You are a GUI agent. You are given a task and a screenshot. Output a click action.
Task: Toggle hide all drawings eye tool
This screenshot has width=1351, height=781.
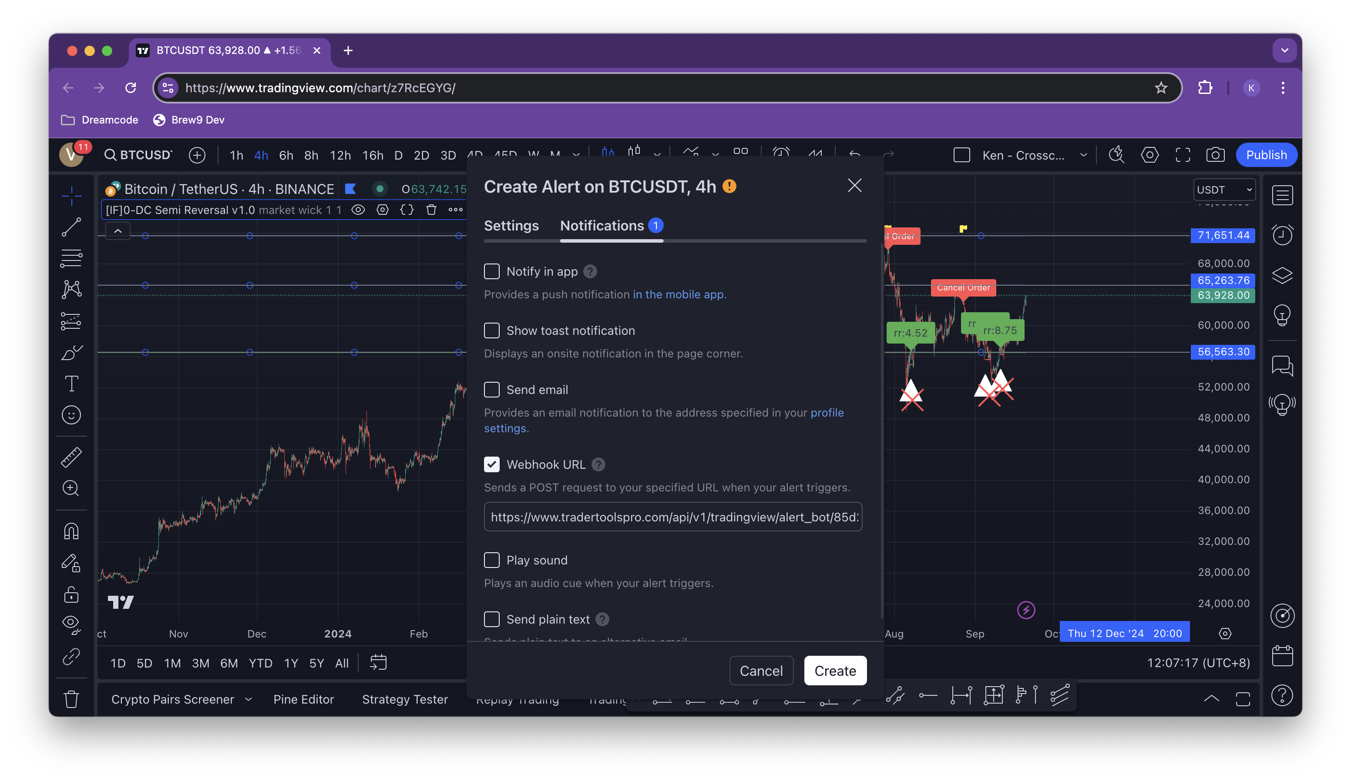[x=71, y=624]
